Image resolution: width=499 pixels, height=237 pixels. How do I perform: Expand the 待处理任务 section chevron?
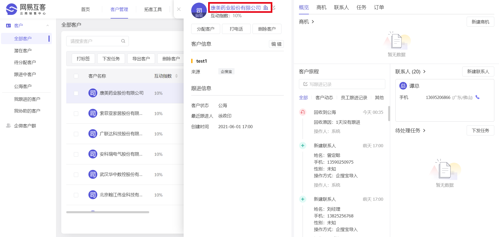pyautogui.click(x=424, y=131)
